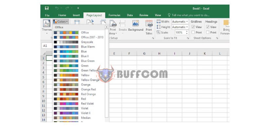Image resolution: width=262 pixels, height=127 pixels.
Task: Expand the Width Automatic dropdown
Action: coord(180,21)
